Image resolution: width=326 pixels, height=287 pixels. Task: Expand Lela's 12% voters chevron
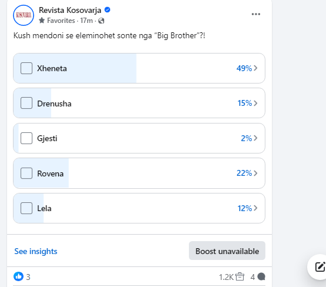click(x=255, y=208)
